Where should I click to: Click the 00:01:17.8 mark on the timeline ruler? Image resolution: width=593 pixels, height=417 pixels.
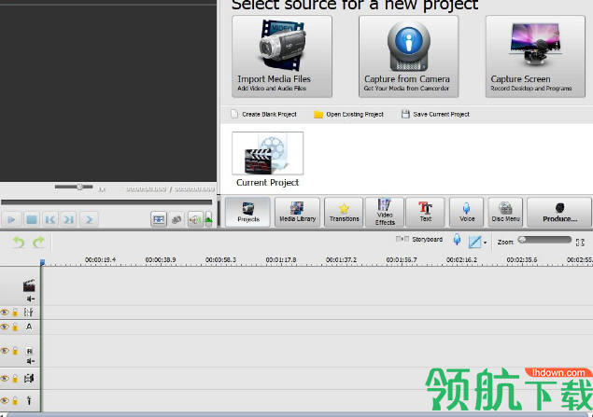281,260
